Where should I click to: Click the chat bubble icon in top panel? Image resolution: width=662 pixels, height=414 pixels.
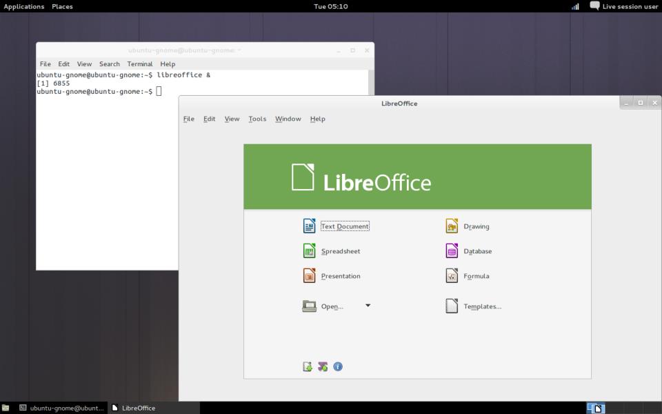pyautogui.click(x=594, y=6)
